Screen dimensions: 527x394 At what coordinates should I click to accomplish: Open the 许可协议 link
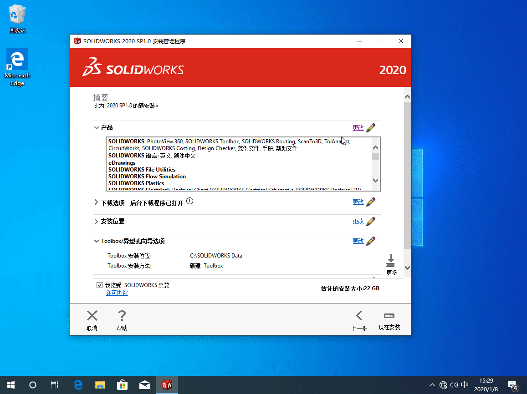click(117, 293)
